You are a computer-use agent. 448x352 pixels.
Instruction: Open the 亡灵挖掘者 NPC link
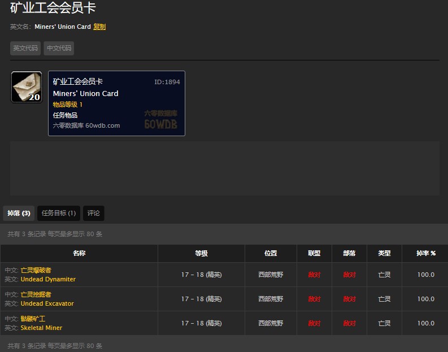pyautogui.click(x=36, y=294)
